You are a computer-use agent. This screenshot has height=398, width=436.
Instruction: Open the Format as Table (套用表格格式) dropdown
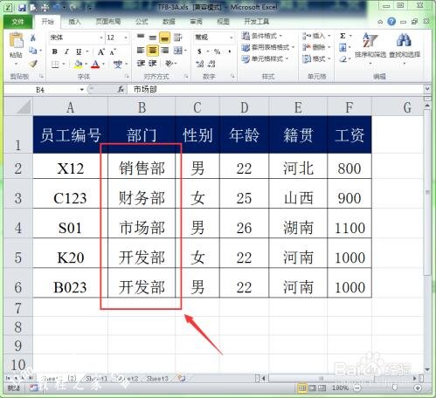pyautogui.click(x=268, y=47)
